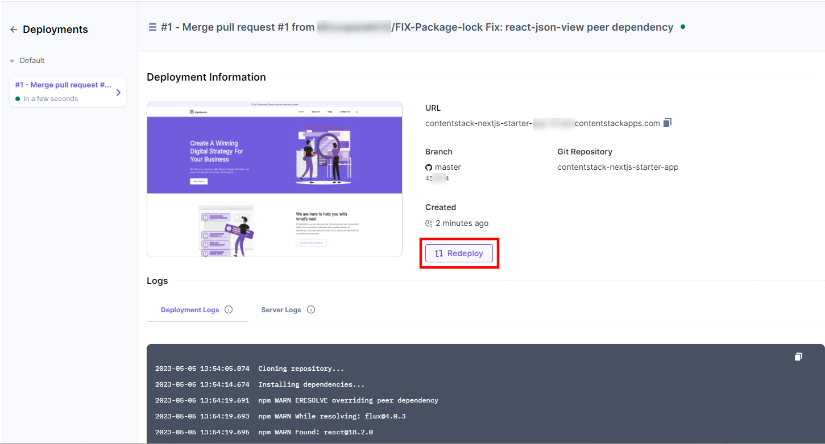
Task: Click the GitHub icon next to master branch
Action: coord(429,167)
